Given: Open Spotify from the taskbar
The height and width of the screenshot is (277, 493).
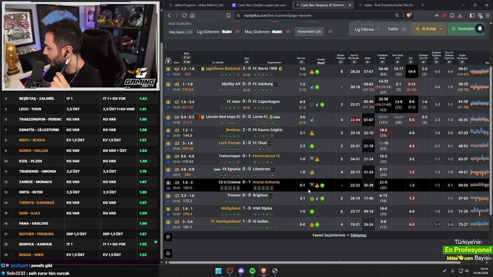Looking at the screenshot, I should pos(252,271).
